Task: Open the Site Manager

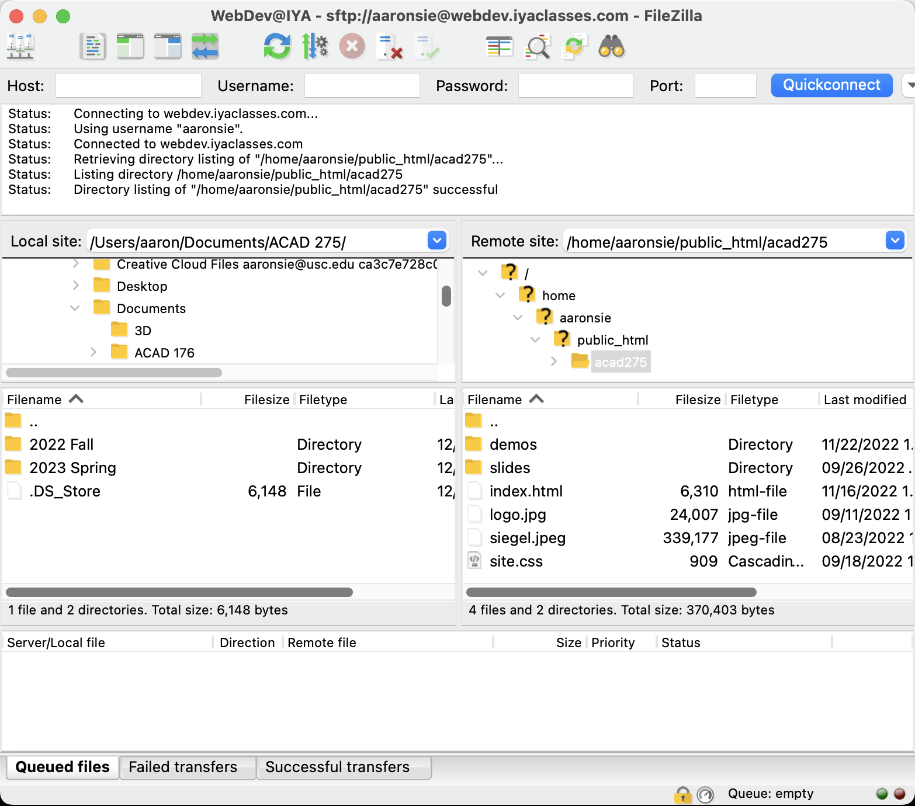Action: 21,47
